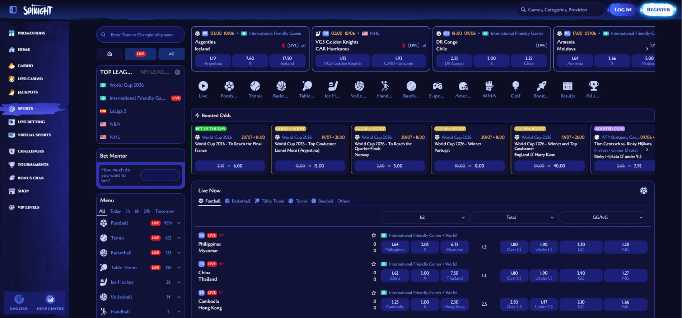Click the team or championship search field

(140, 35)
